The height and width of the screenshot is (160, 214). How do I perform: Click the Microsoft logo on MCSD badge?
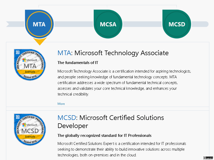pos(30,125)
